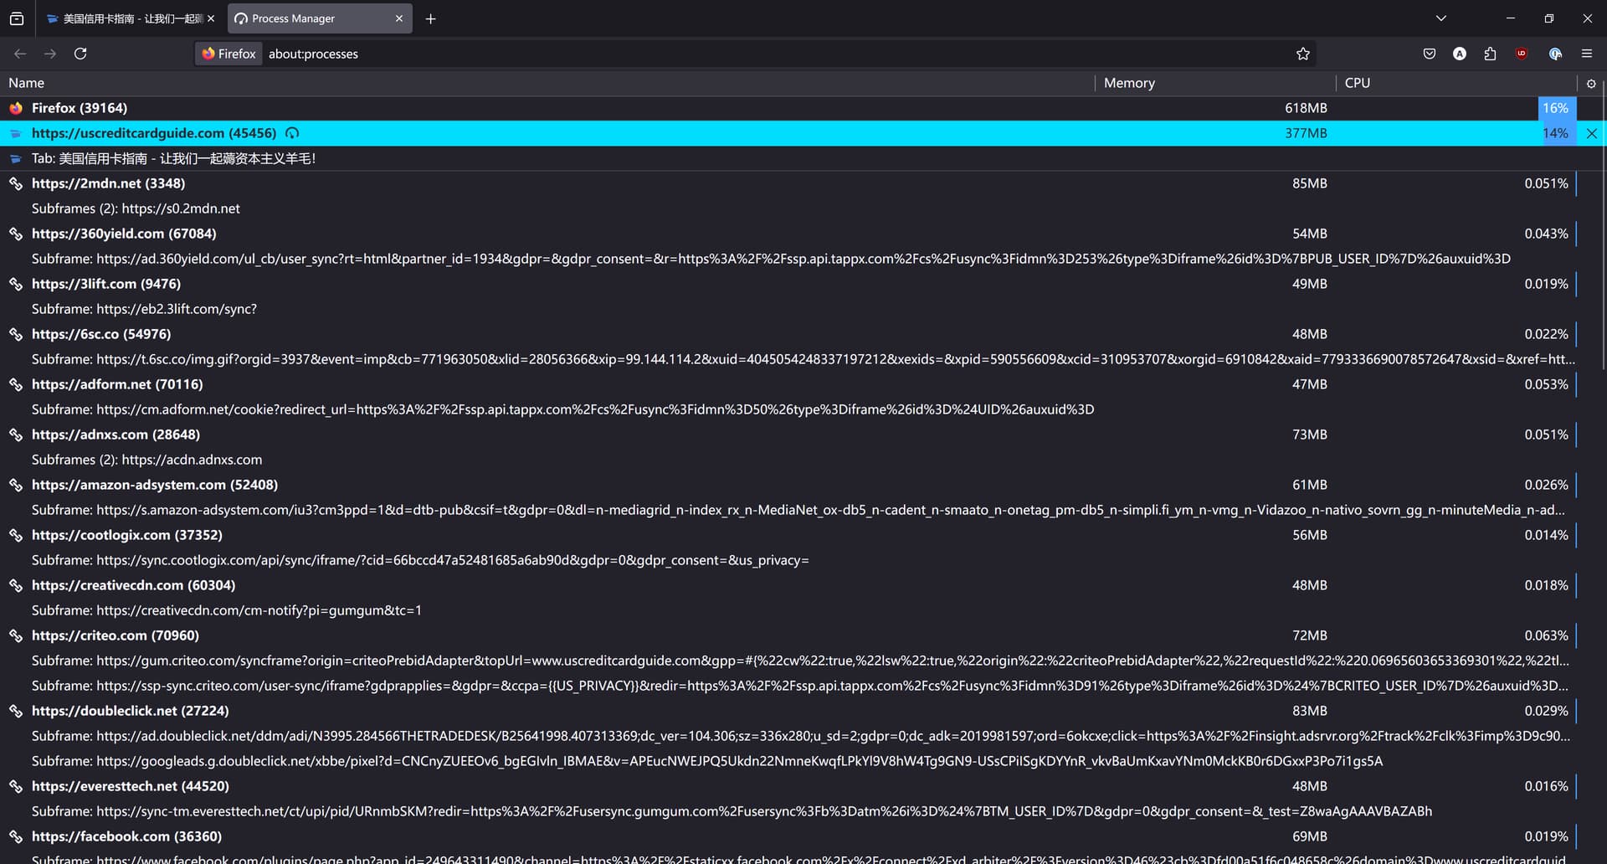
Task: Kill the uscreditcardguide.com process with X
Action: click(x=1591, y=133)
